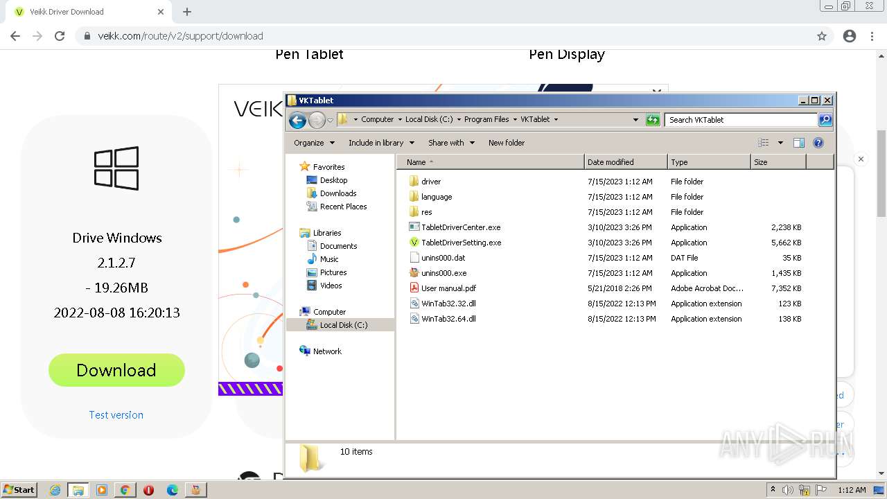The image size is (887, 499).
Task: Select the WinTab32.32.dll file icon
Action: coord(414,304)
